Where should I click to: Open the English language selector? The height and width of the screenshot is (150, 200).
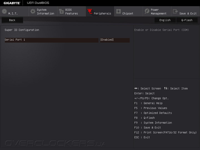165,20
